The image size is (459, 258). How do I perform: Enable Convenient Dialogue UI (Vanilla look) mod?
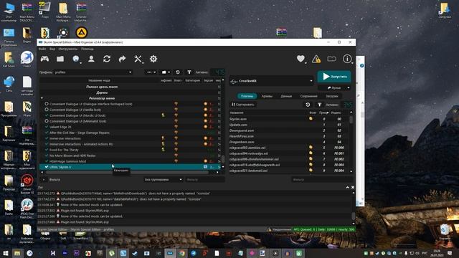coord(47,110)
